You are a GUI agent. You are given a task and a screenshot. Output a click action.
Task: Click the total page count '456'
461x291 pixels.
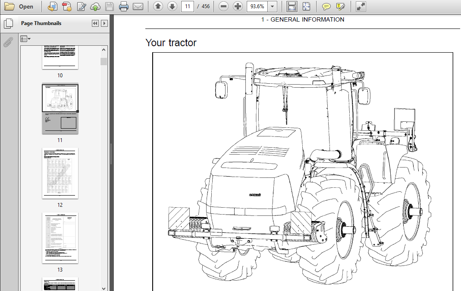(206, 6)
